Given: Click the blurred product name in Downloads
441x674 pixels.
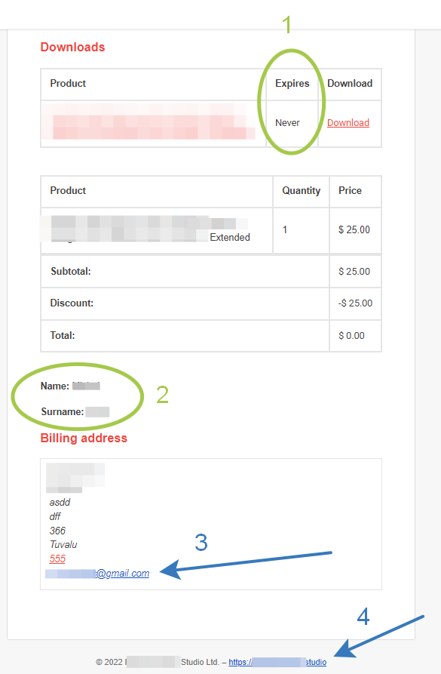Looking at the screenshot, I should (149, 122).
